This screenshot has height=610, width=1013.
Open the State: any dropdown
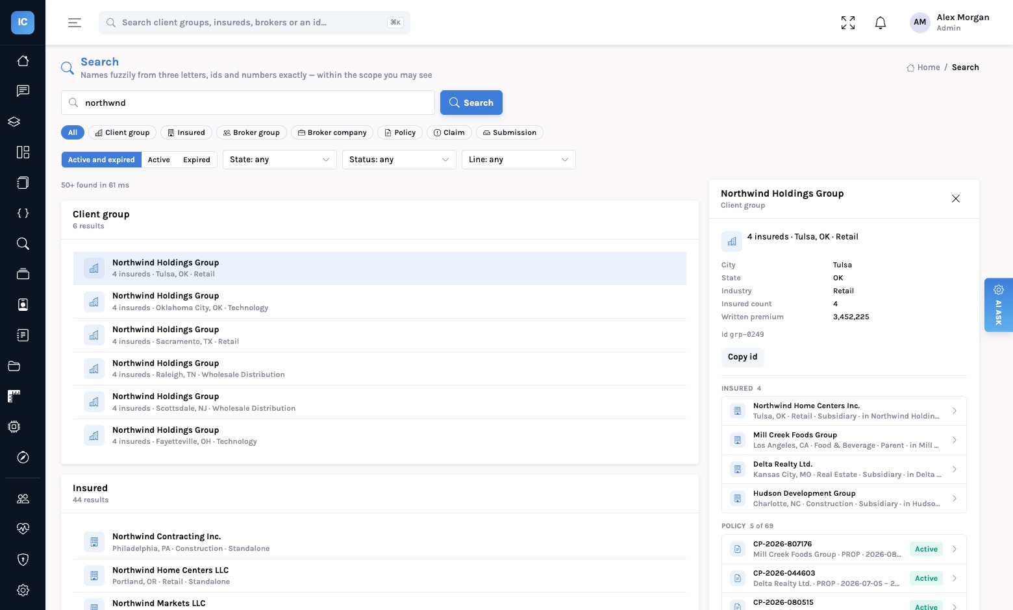pyautogui.click(x=280, y=160)
